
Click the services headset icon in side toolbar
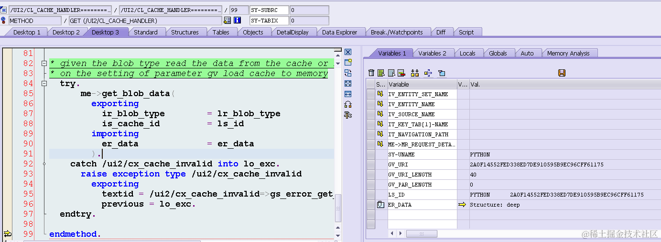click(x=348, y=104)
